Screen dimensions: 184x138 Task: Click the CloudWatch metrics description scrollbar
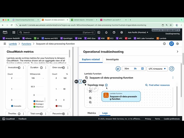click(x=70, y=54)
